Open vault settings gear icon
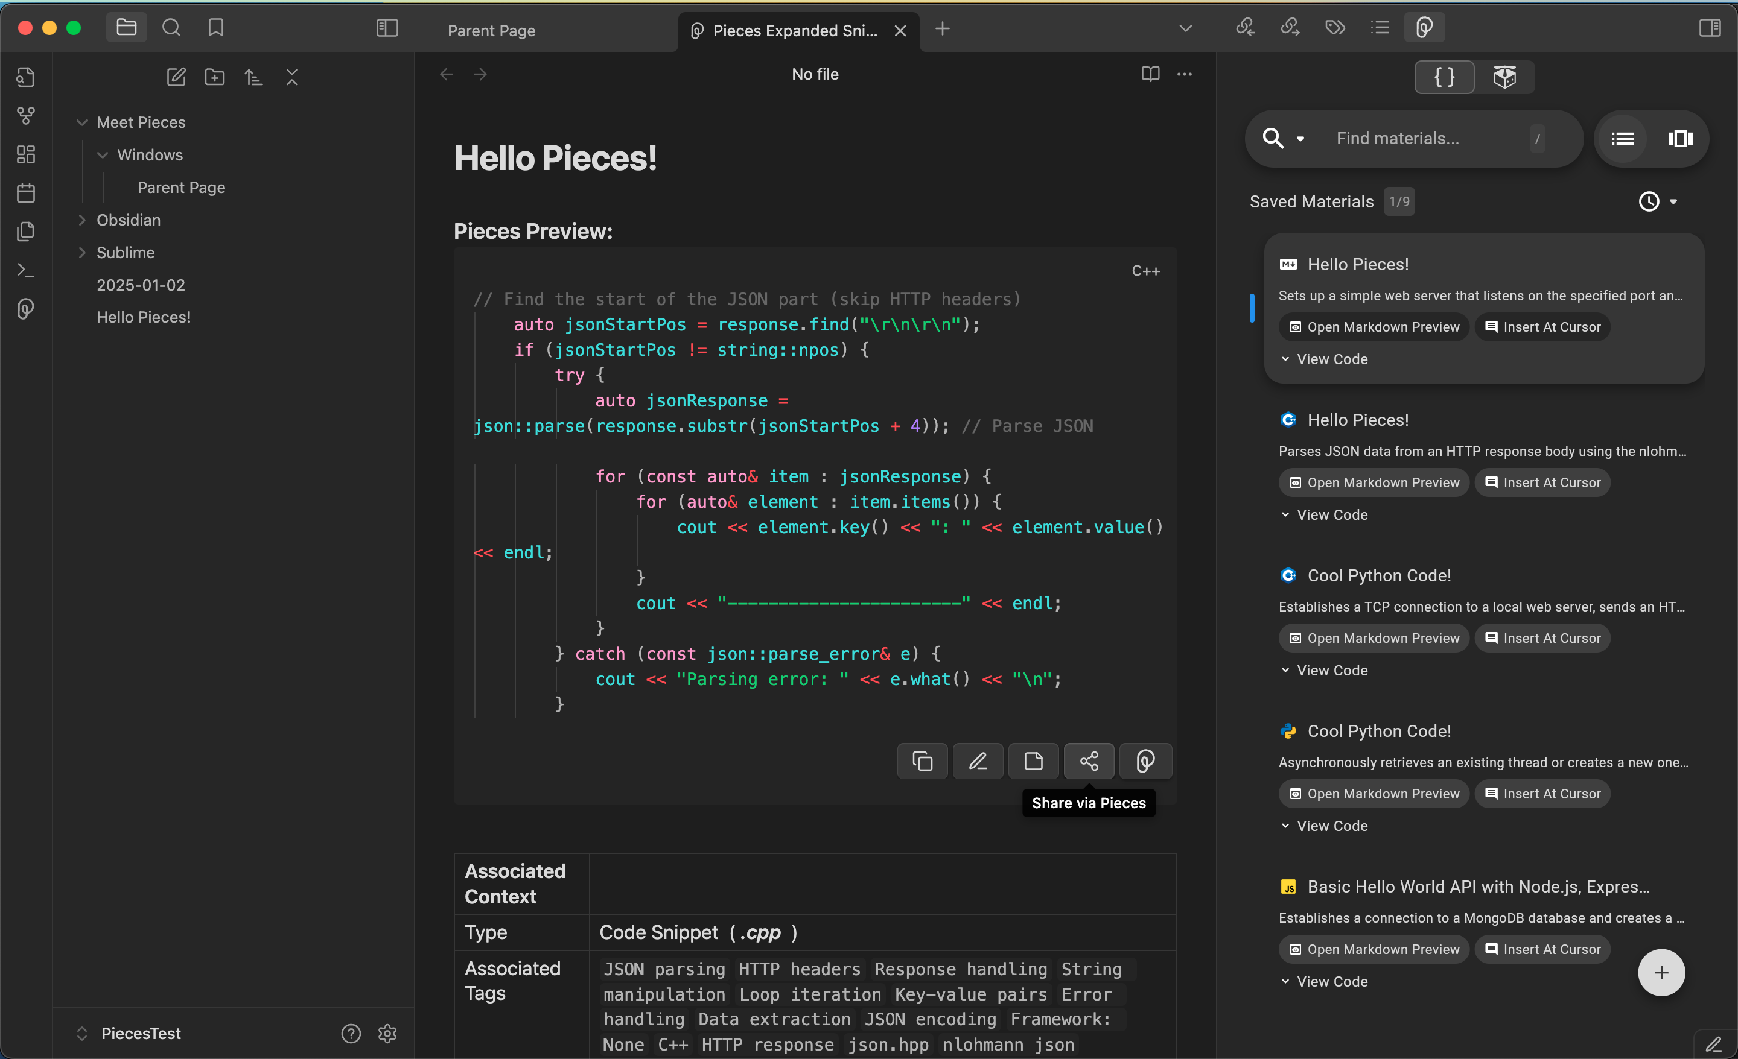Image resolution: width=1738 pixels, height=1059 pixels. [387, 1034]
